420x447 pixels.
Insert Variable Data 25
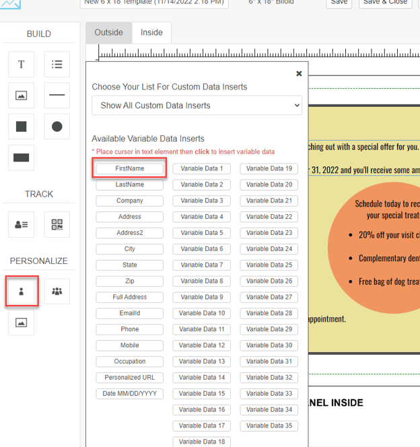tap(269, 265)
